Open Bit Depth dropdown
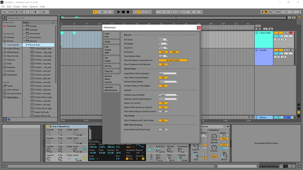Screen dimensions: 303x170 [163, 44]
